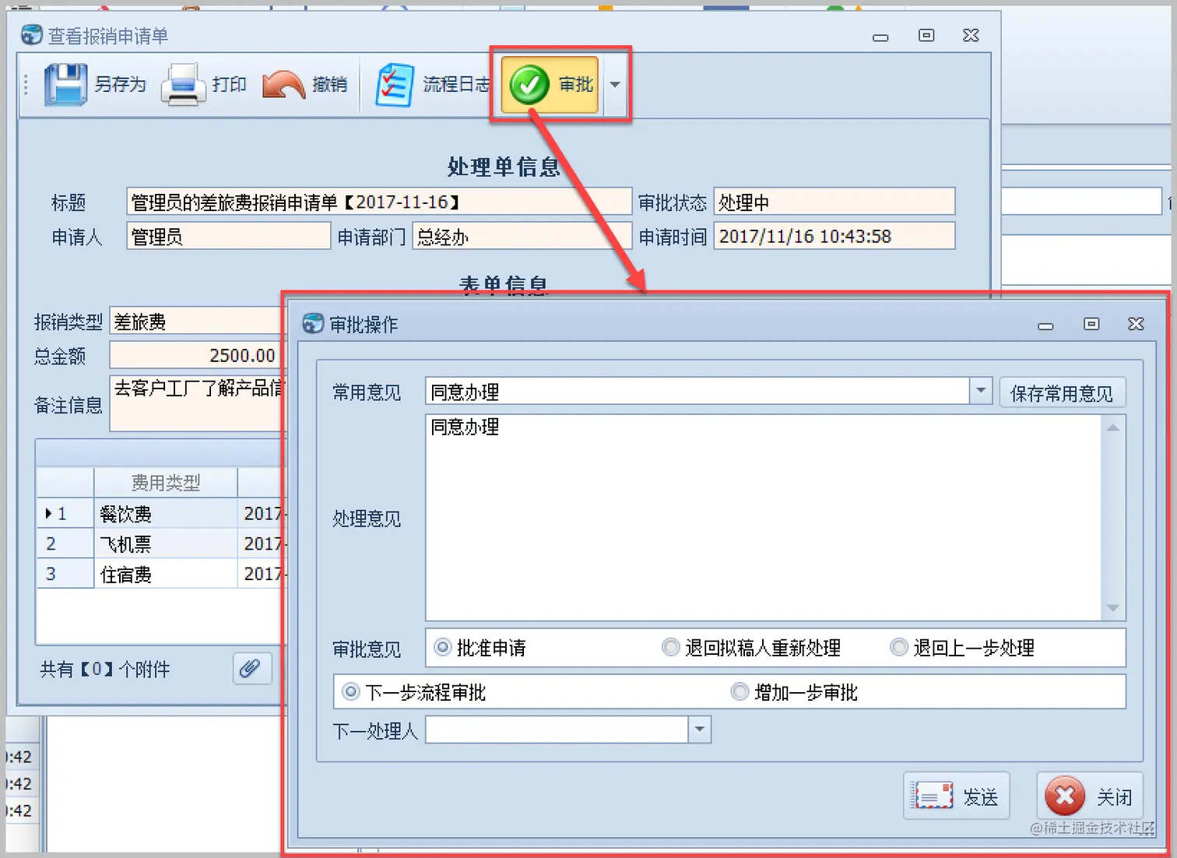Click the Save As (另存为) toolbar icon

click(x=65, y=84)
